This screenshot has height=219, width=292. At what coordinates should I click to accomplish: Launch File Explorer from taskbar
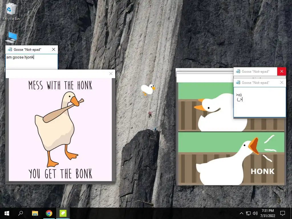point(35,213)
